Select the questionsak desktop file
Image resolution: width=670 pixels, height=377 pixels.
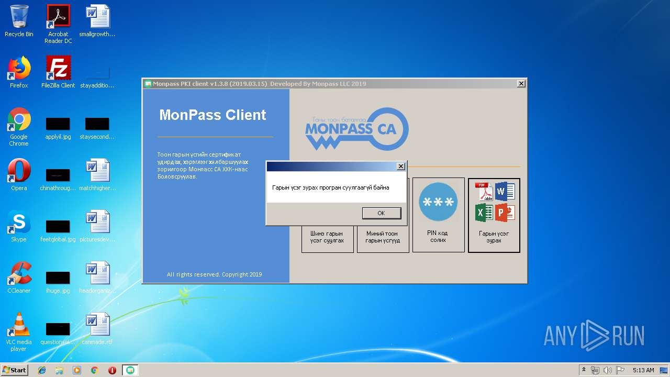pos(58,333)
